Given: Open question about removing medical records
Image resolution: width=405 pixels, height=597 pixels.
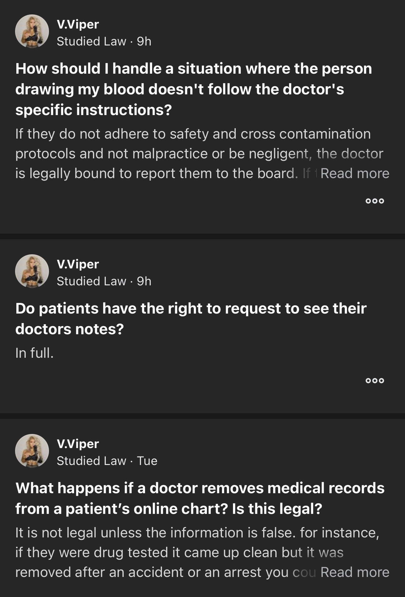Looking at the screenshot, I should (x=200, y=498).
